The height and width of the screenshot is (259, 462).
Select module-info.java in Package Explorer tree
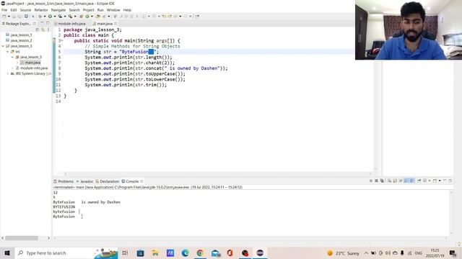32,68
